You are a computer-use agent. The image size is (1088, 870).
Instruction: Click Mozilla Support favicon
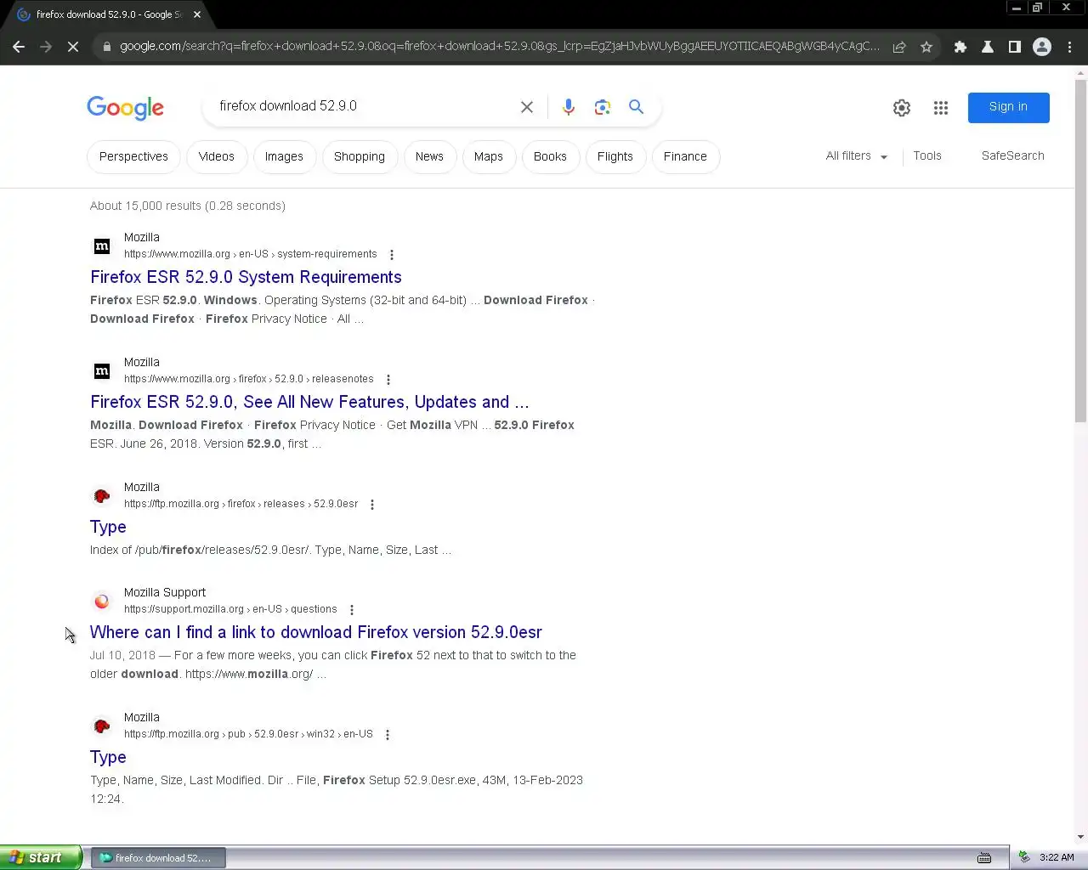pos(102,602)
